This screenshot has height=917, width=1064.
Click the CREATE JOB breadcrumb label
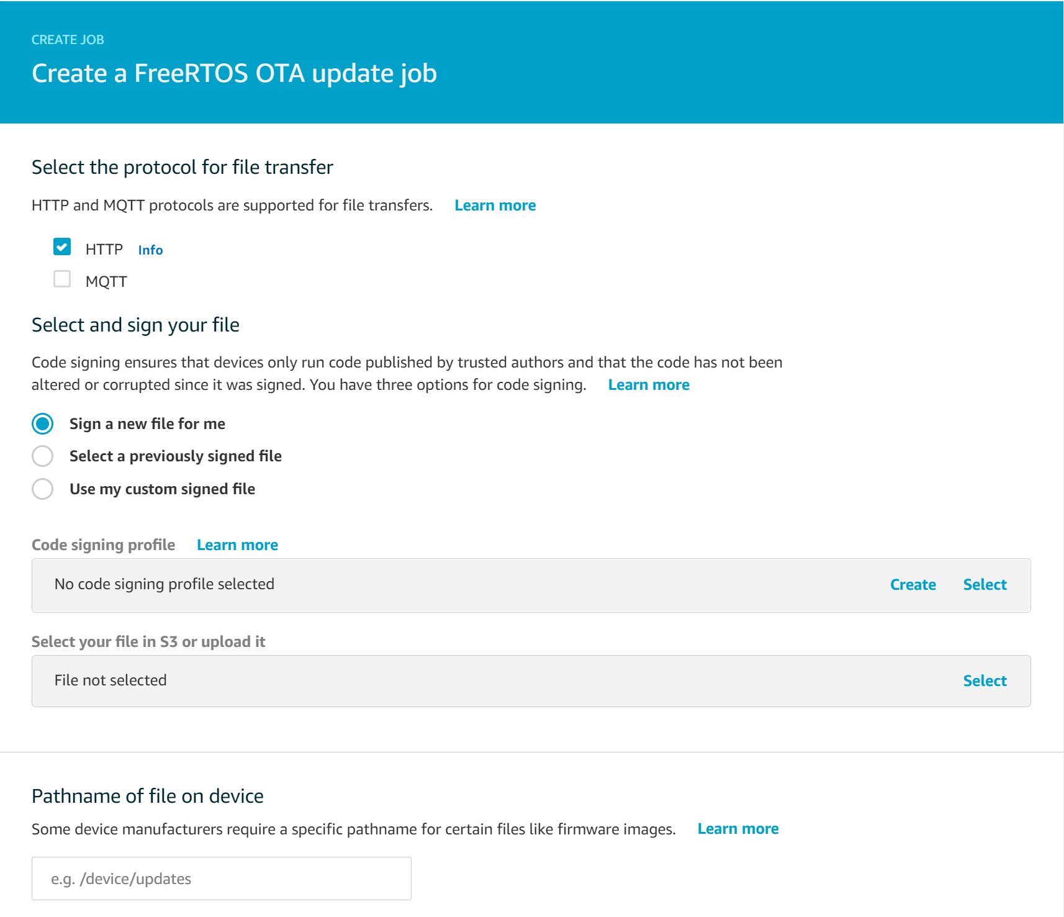tap(68, 40)
